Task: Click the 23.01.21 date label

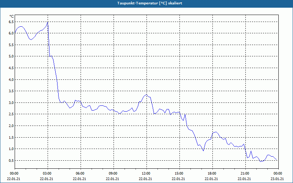Action: [x=277, y=179]
